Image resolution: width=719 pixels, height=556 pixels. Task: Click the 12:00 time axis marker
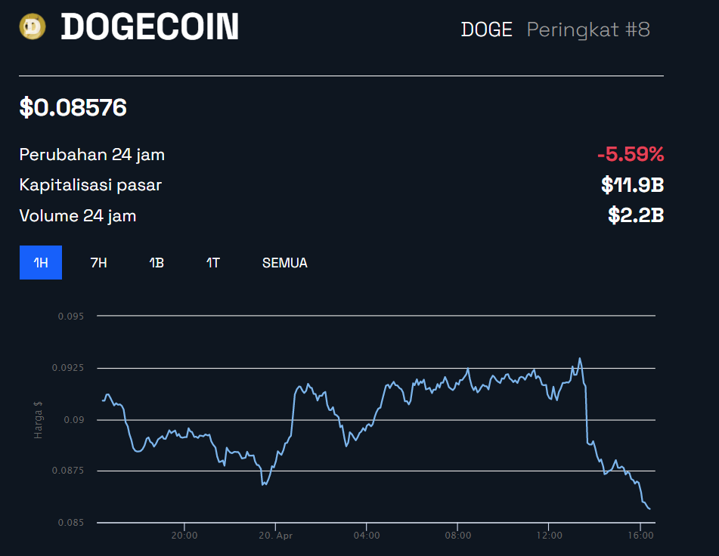(549, 536)
